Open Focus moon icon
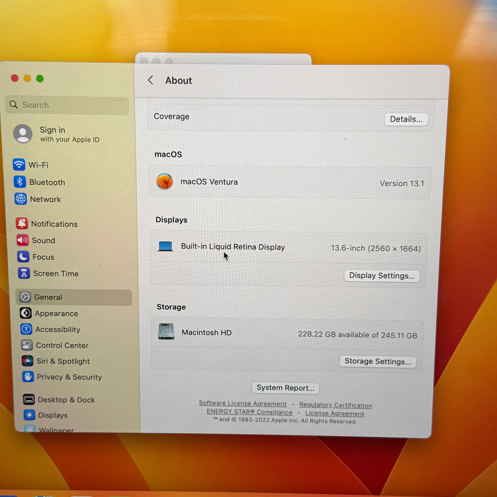The image size is (497, 497). (x=23, y=257)
